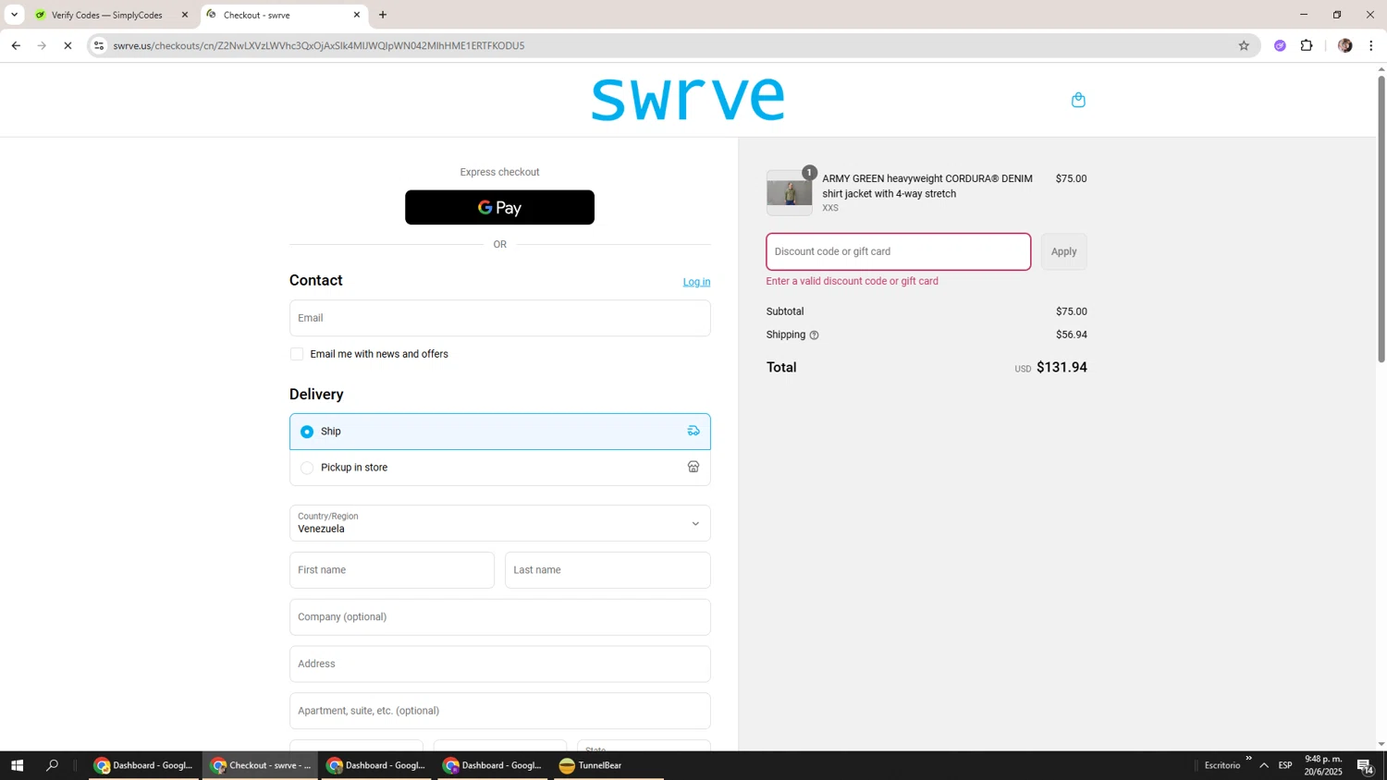The width and height of the screenshot is (1387, 780).
Task: Open the Escritorio toolbar in taskbar
Action: [x=1221, y=765]
